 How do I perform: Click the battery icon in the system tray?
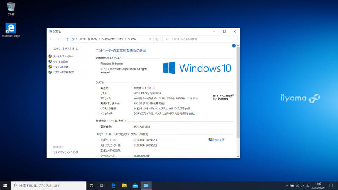pyautogui.click(x=292, y=185)
